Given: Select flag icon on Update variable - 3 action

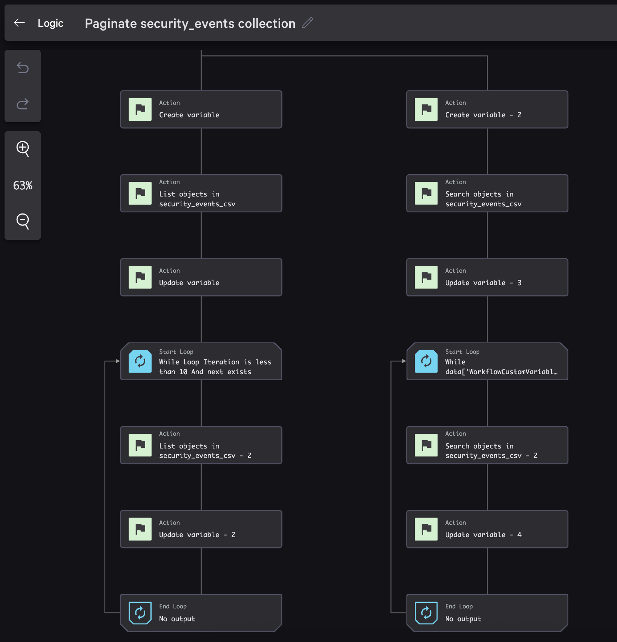Looking at the screenshot, I should coord(426,277).
